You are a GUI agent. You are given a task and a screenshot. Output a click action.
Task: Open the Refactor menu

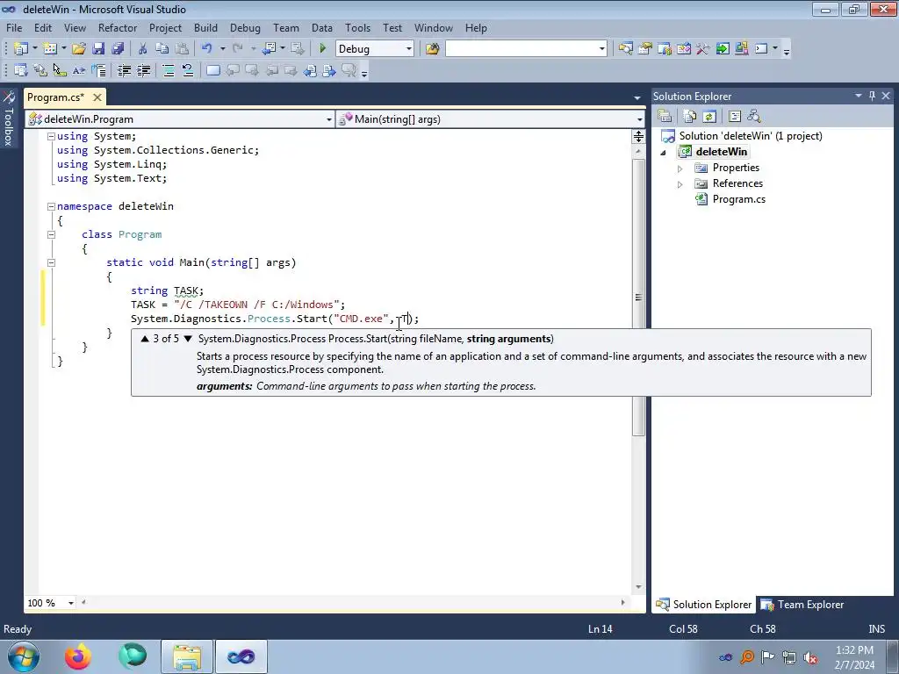(x=117, y=27)
